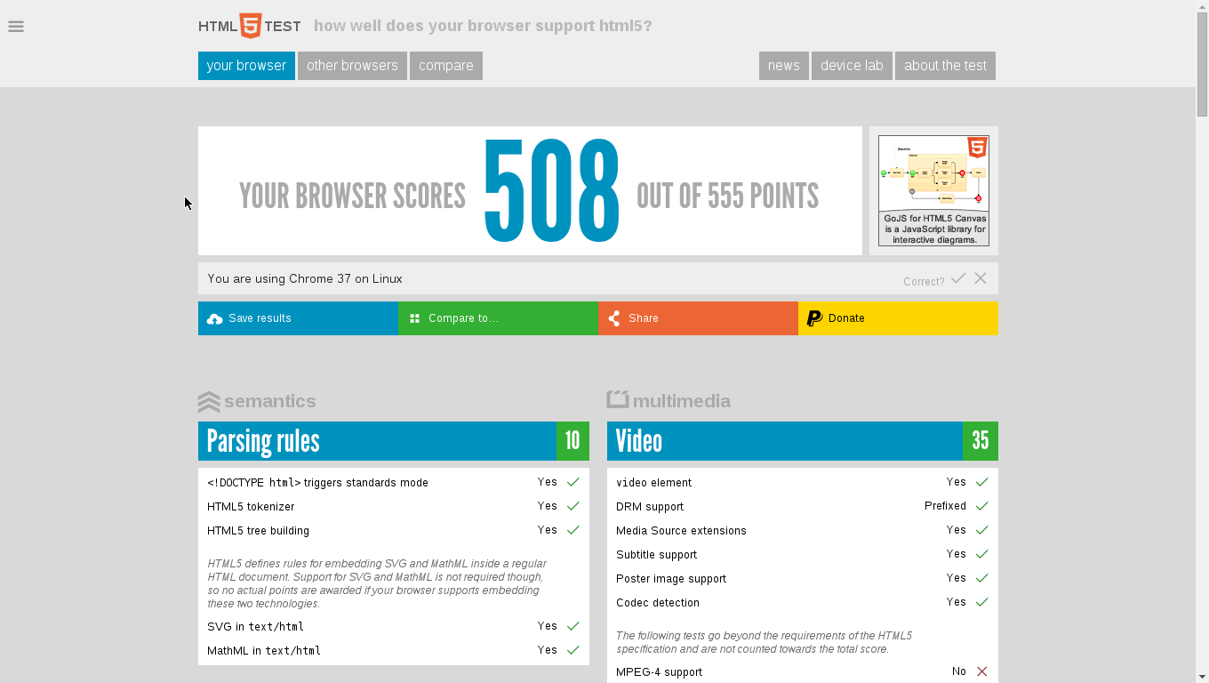The width and height of the screenshot is (1209, 683).
Task: Click the 'SVG in text/html' row label
Action: [255, 627]
